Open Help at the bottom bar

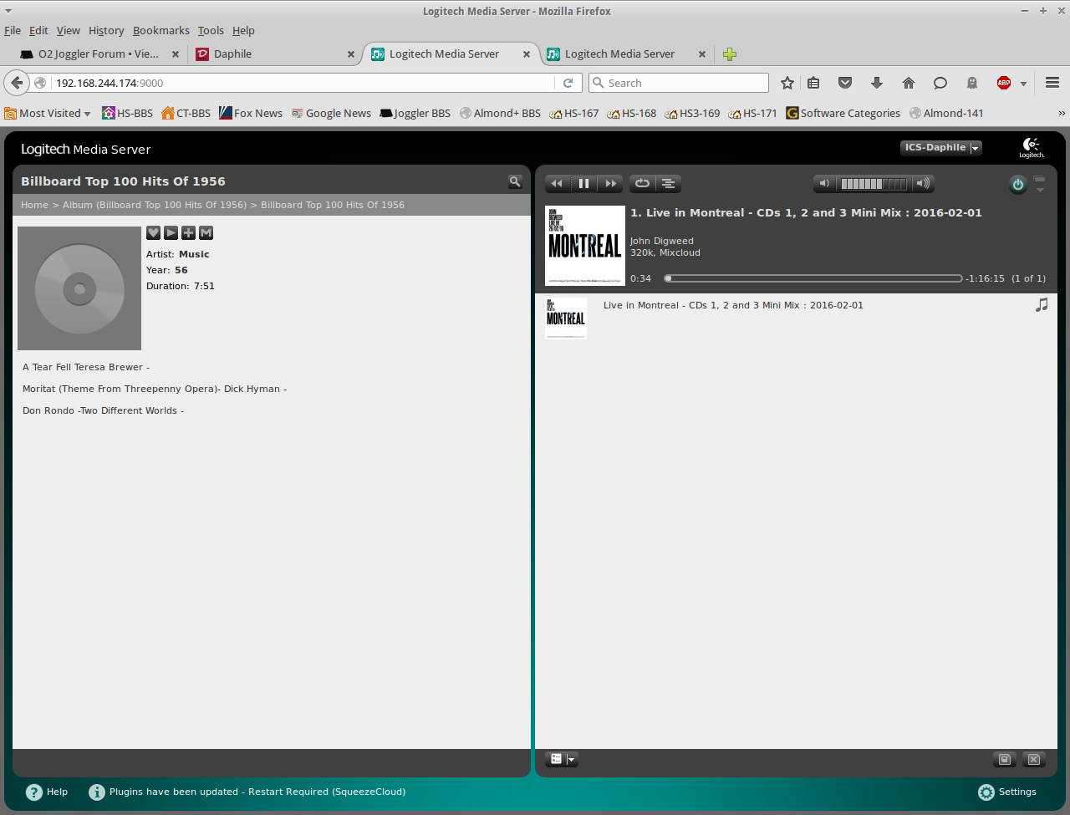click(x=47, y=792)
